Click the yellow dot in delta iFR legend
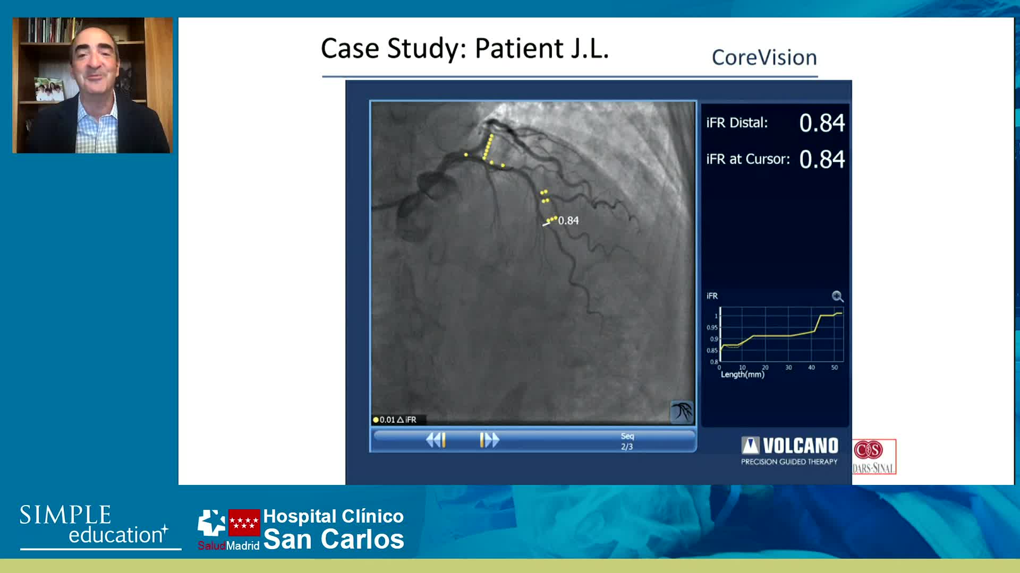 [x=376, y=420]
